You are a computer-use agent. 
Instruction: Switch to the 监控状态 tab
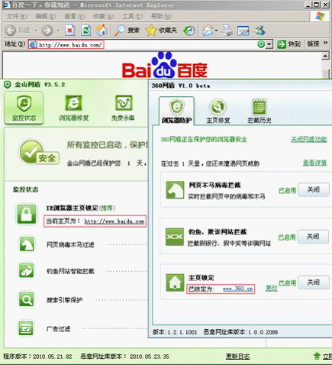point(24,108)
